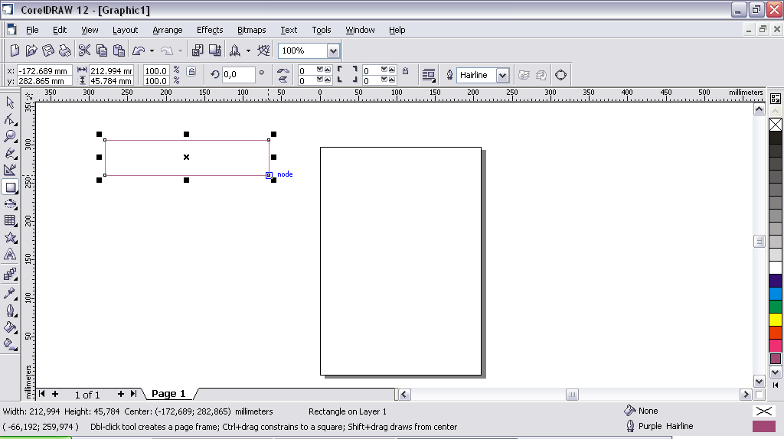Click the vertical scrollbar thumb

759,241
